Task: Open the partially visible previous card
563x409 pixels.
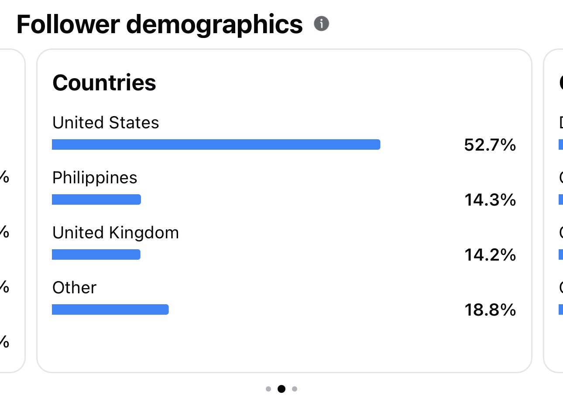Action: (13, 211)
